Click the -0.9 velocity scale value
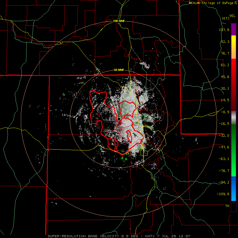The height and width of the screenshot is (238, 238). [x=225, y=112]
